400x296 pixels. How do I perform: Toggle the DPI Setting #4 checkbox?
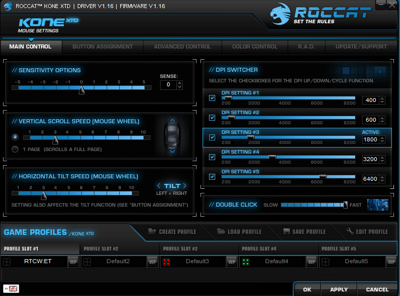212,157
